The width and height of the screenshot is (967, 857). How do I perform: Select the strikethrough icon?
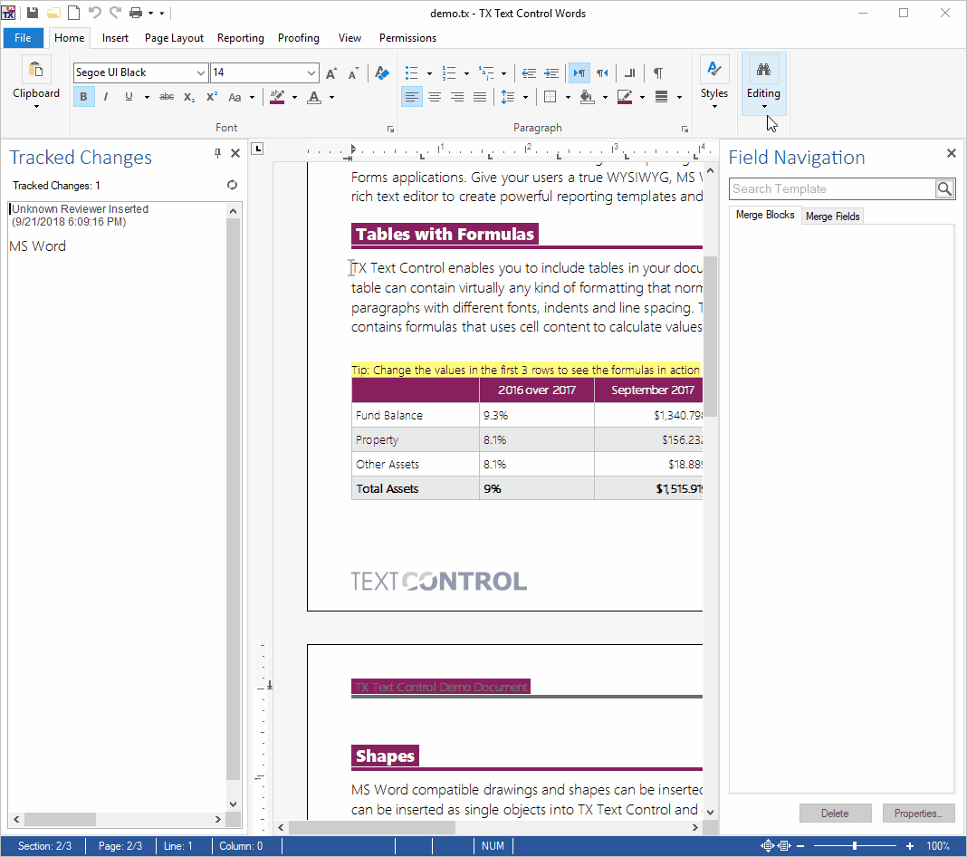coord(167,97)
